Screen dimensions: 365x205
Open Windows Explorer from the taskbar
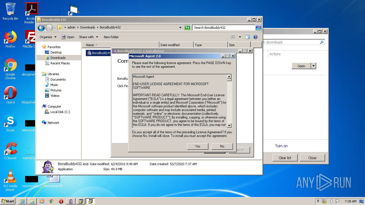coord(32,201)
